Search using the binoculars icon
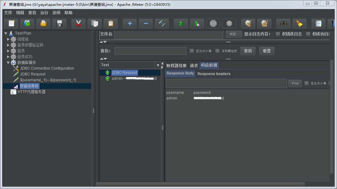This screenshot has width=337, height=189. [284, 23]
